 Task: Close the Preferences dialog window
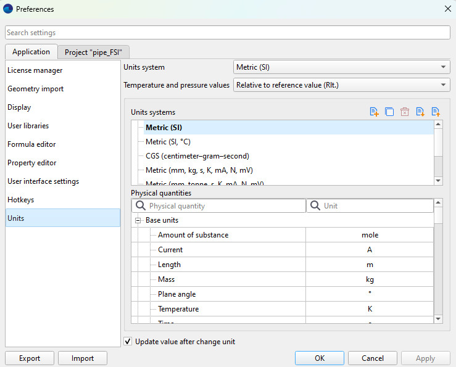coord(447,9)
